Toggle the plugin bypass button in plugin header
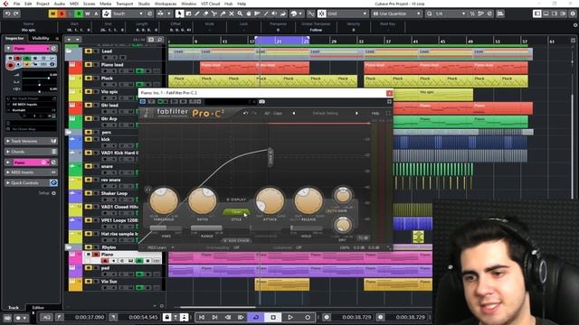This screenshot has height=325, width=579. [143, 101]
